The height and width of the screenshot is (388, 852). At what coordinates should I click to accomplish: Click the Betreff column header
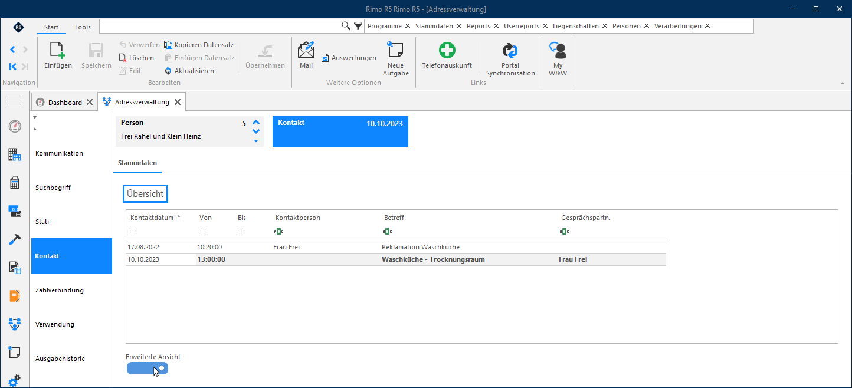[x=394, y=218]
